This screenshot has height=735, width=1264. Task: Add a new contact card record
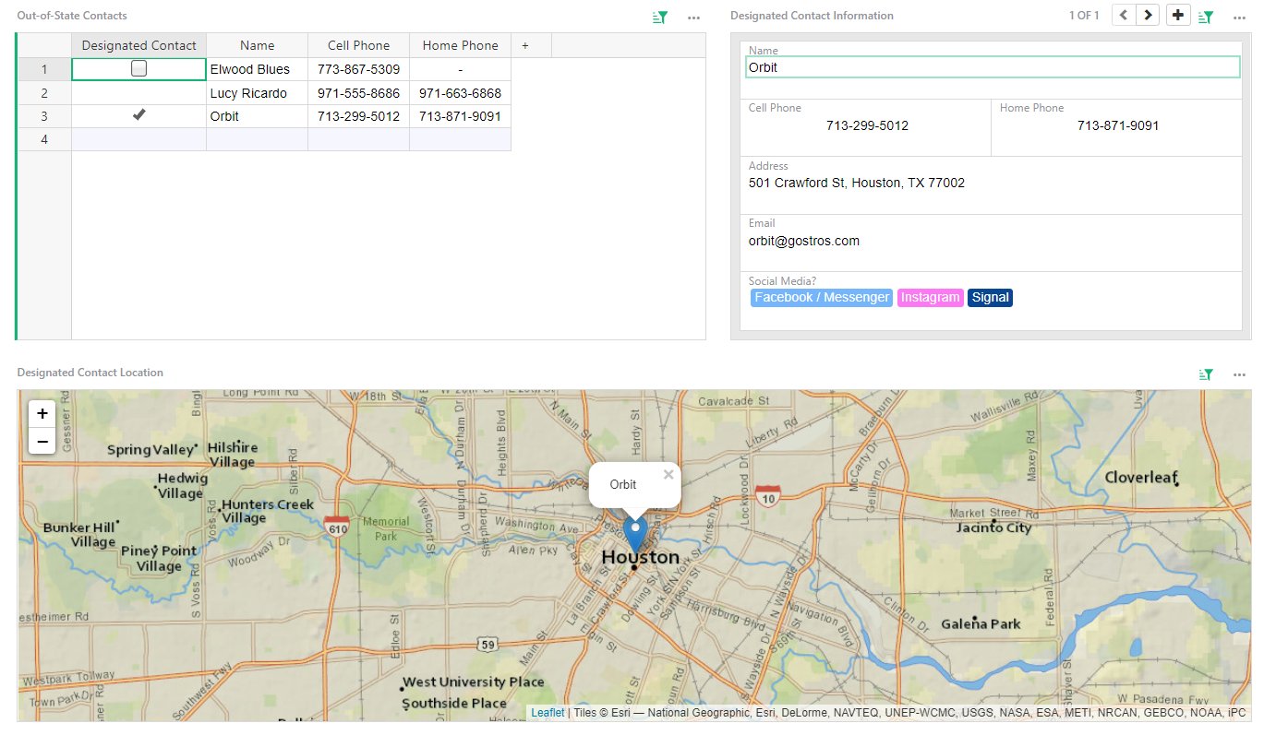pos(1178,15)
